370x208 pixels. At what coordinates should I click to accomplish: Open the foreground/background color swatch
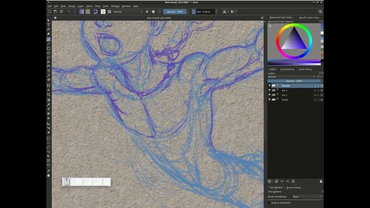(x=95, y=12)
